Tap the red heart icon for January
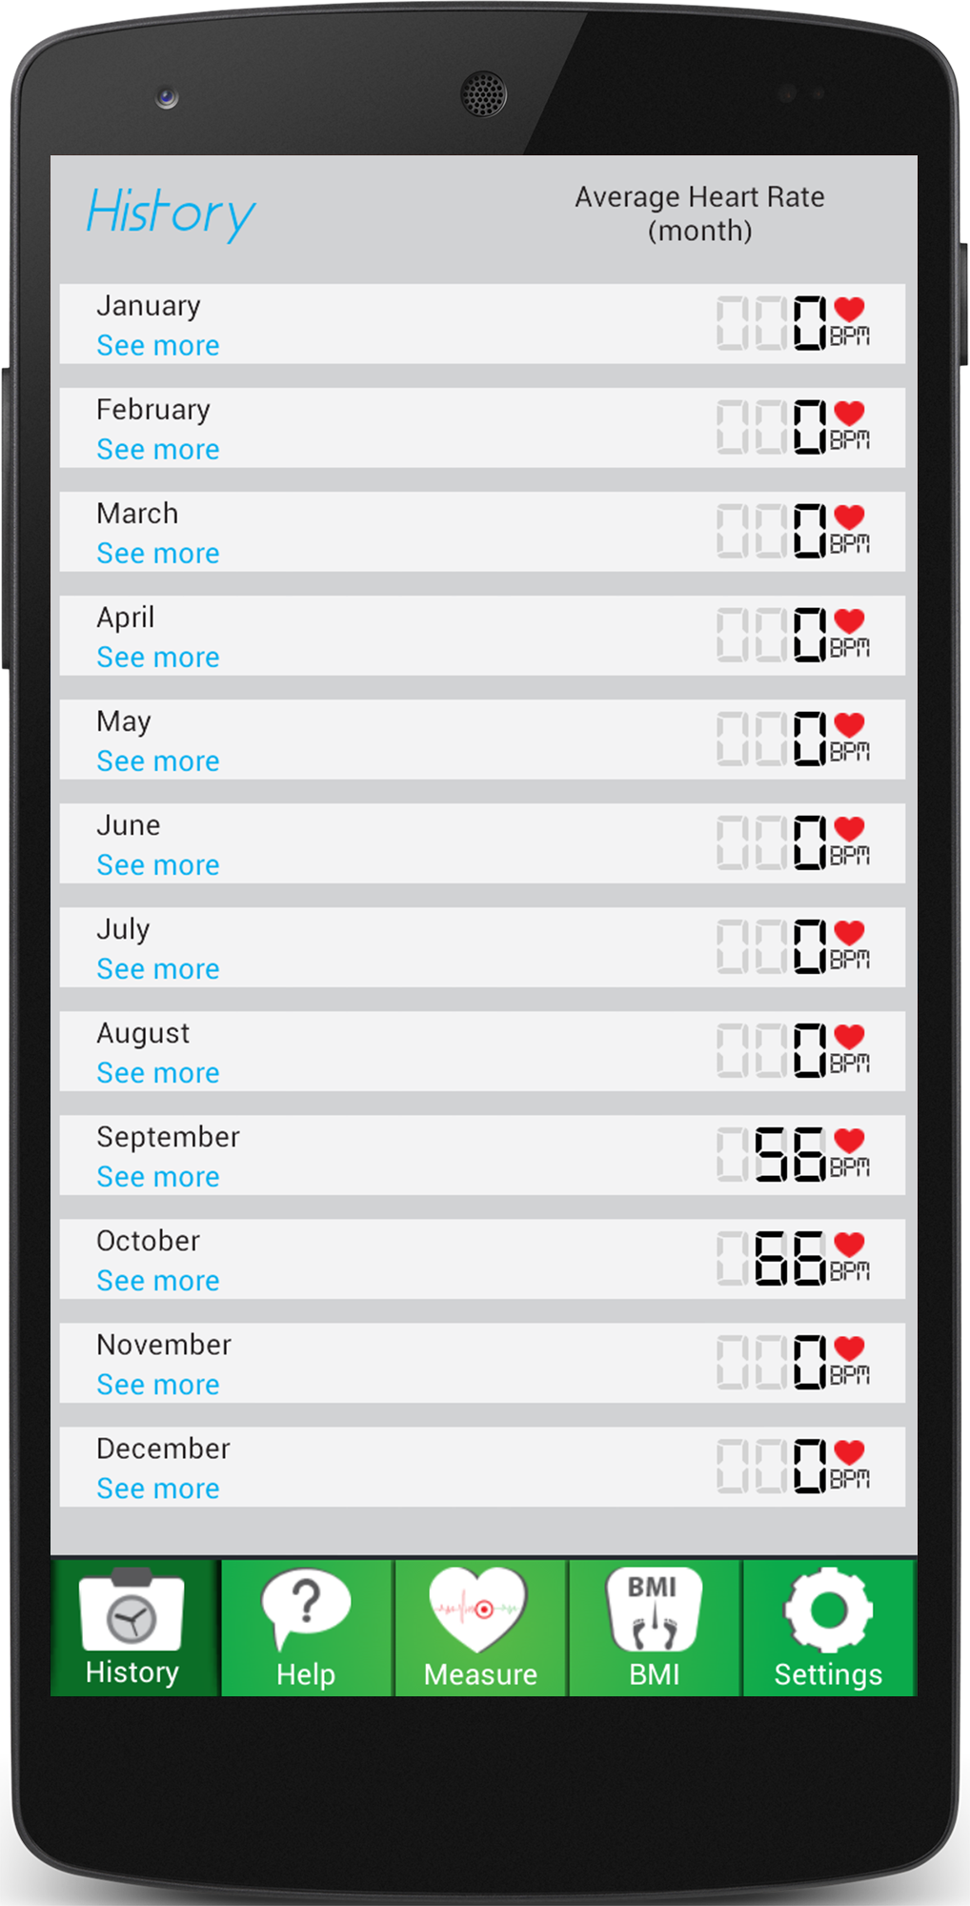 [849, 310]
